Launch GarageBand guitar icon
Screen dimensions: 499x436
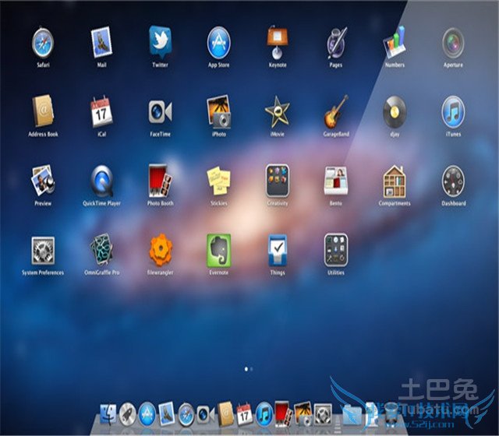point(336,111)
